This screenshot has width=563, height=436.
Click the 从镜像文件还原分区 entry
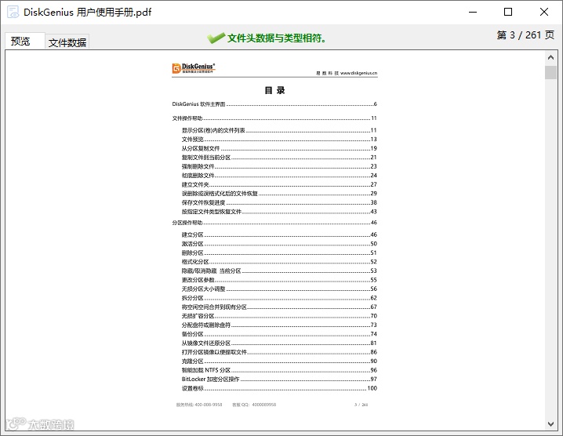(x=279, y=343)
